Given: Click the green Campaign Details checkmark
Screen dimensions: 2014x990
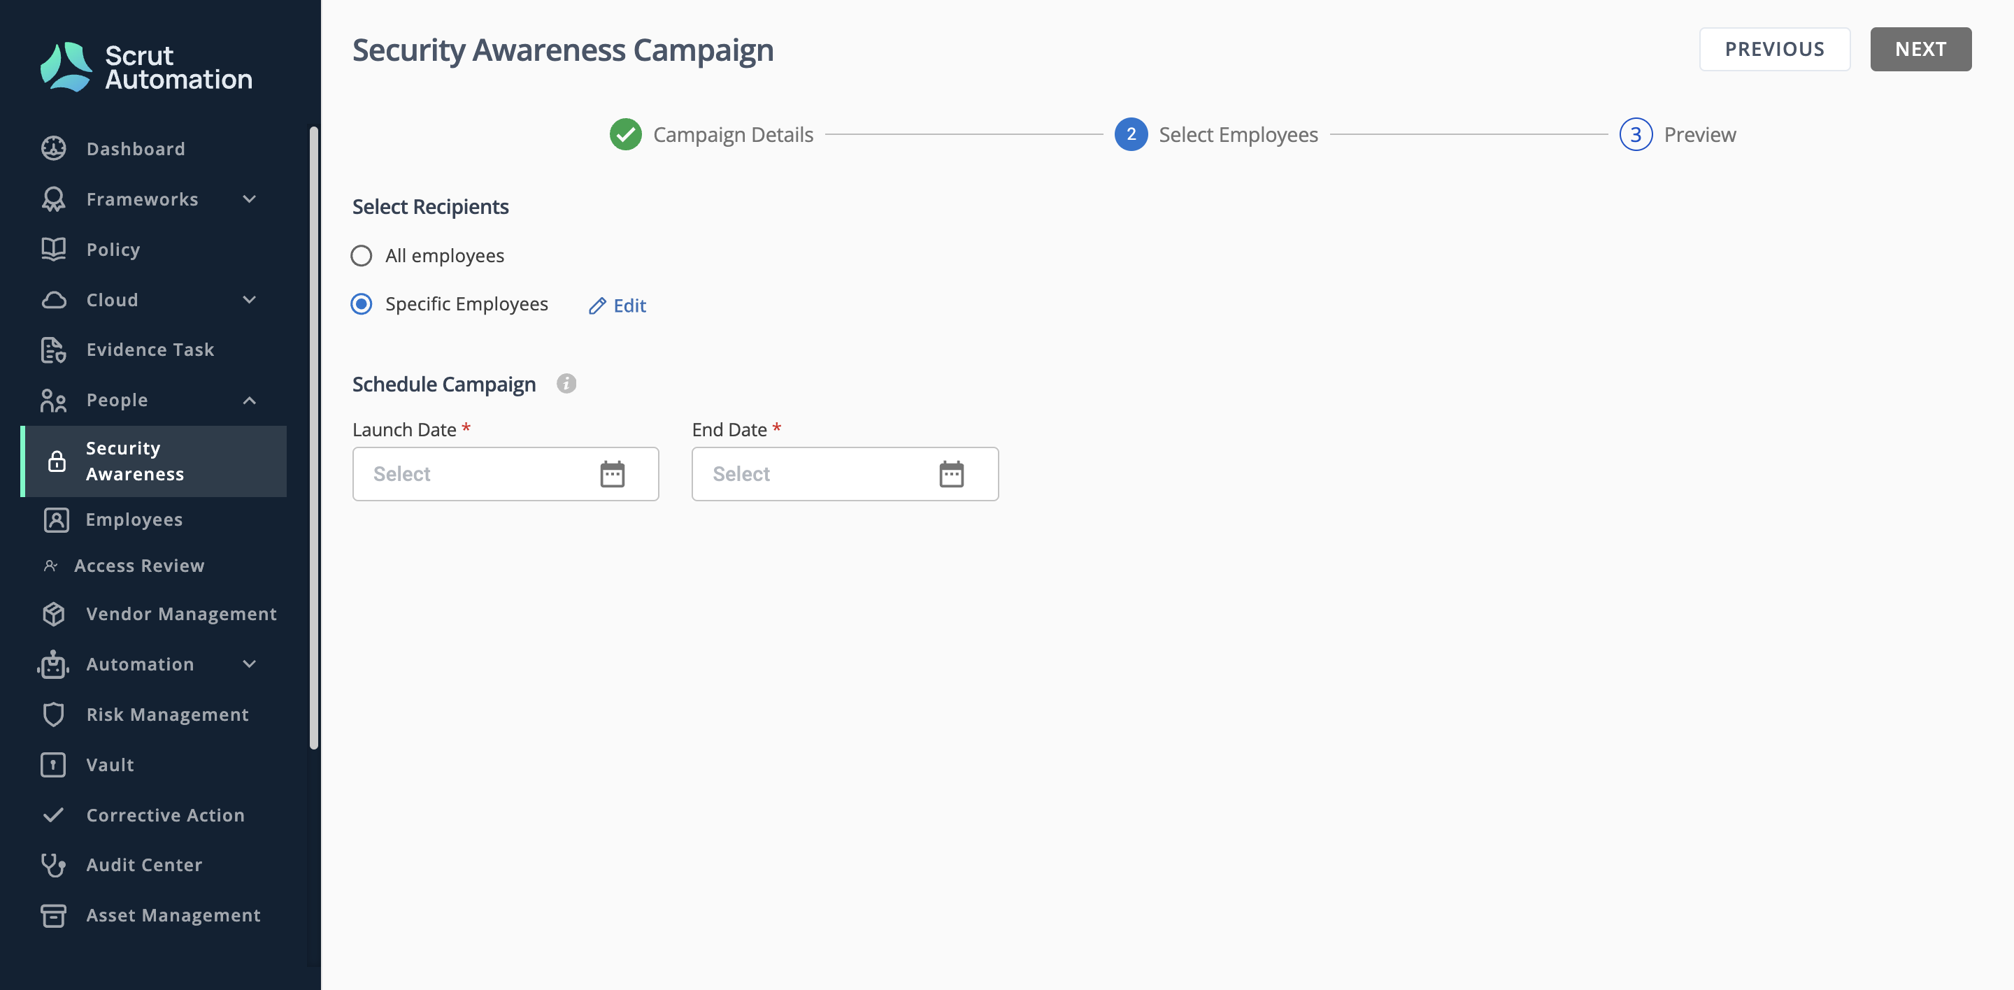Looking at the screenshot, I should pos(625,134).
